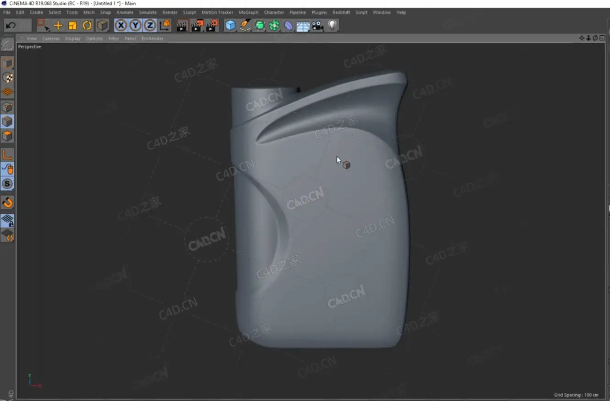Viewport: 610px width, 401px height.
Task: Add a Camera object
Action: pos(317,25)
